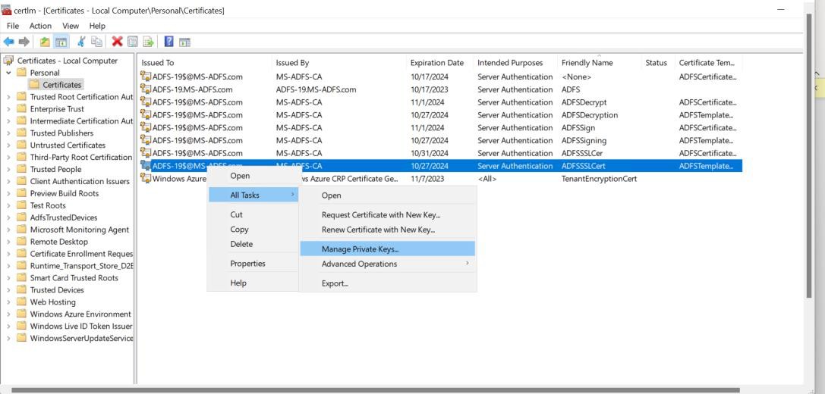Click Show/Hide Action Pane toolbar icon
Viewport: 825px width, 394px height.
point(184,42)
